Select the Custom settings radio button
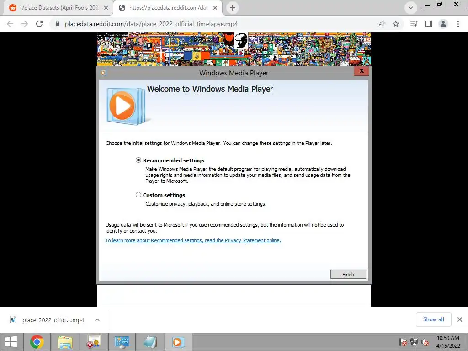468x351 pixels. click(x=138, y=195)
